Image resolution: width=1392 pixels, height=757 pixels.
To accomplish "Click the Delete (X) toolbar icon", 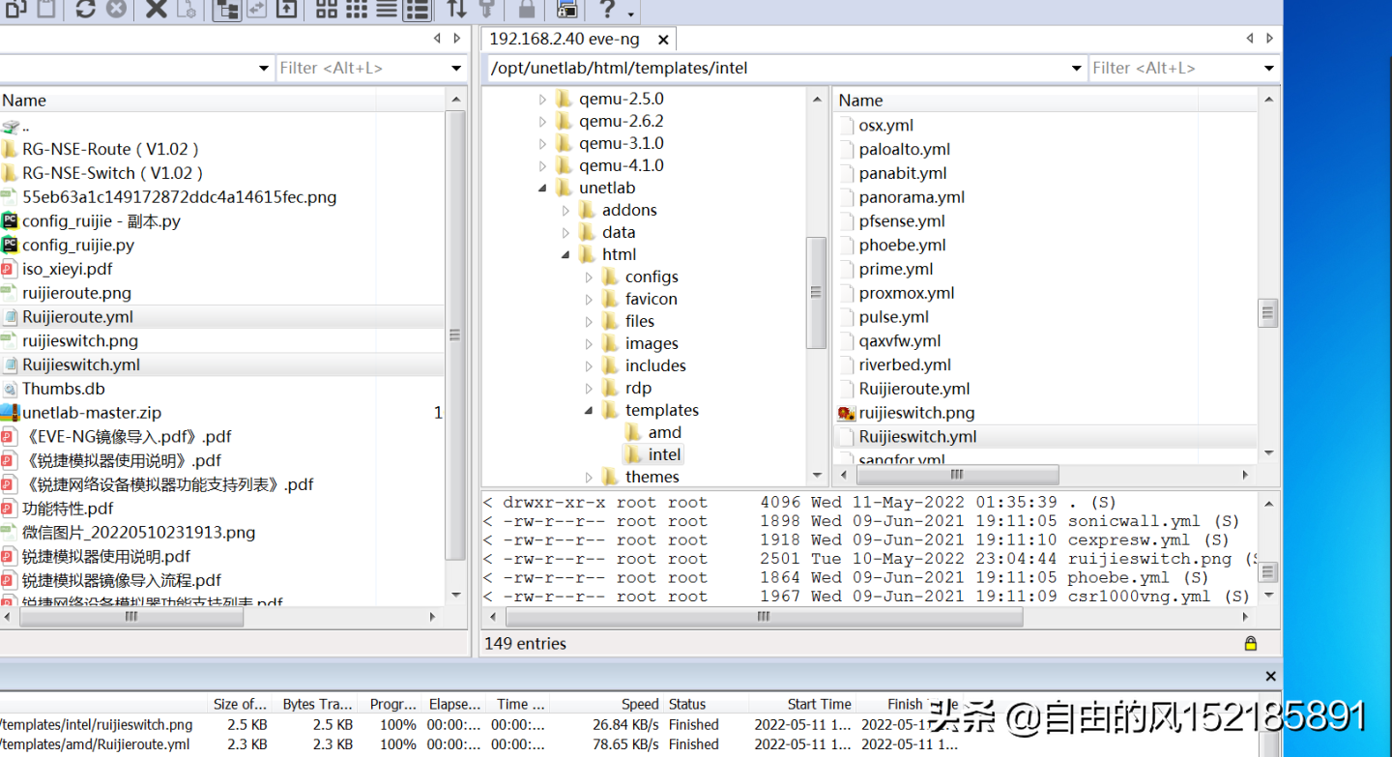I will [x=156, y=9].
